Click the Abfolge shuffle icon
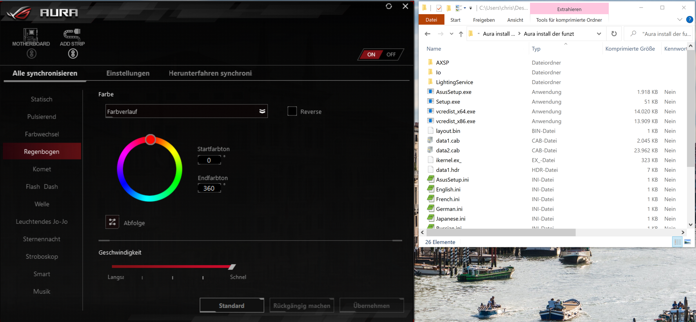Screen dimensions: 696x322 [x=112, y=222]
